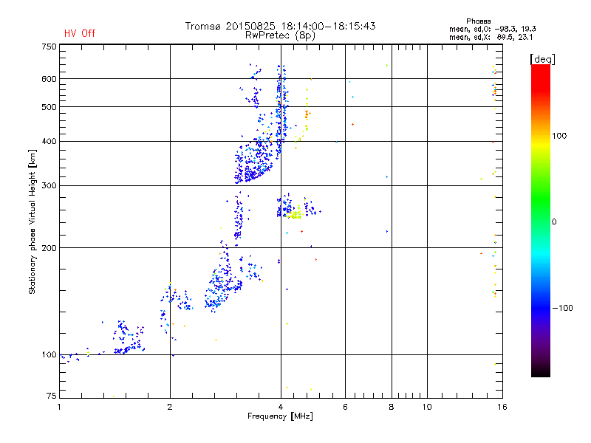The height and width of the screenshot is (443, 591).
Task: Click the red 'HV Off' label
Action: click(x=80, y=33)
